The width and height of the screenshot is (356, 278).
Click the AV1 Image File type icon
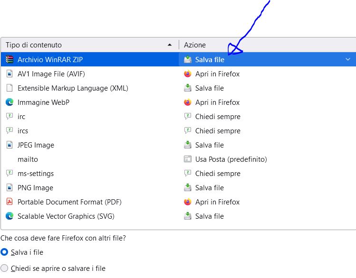click(x=10, y=74)
